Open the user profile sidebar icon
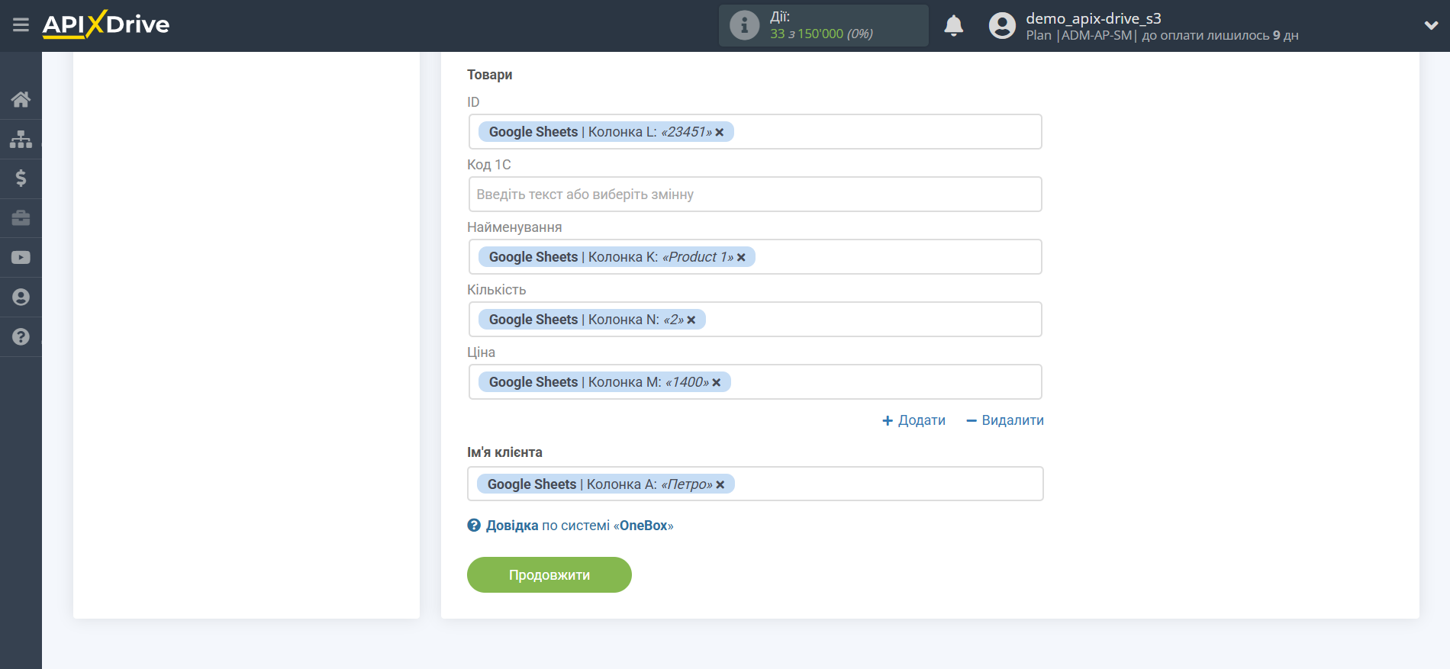This screenshot has width=1450, height=669. click(21, 298)
